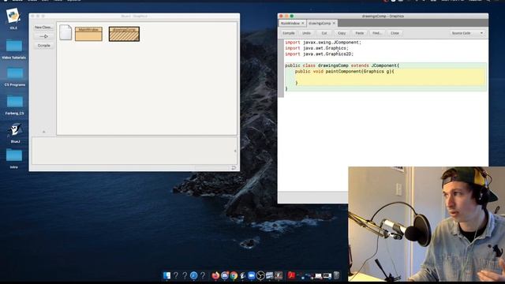Open Discord in the dock

tap(224, 275)
